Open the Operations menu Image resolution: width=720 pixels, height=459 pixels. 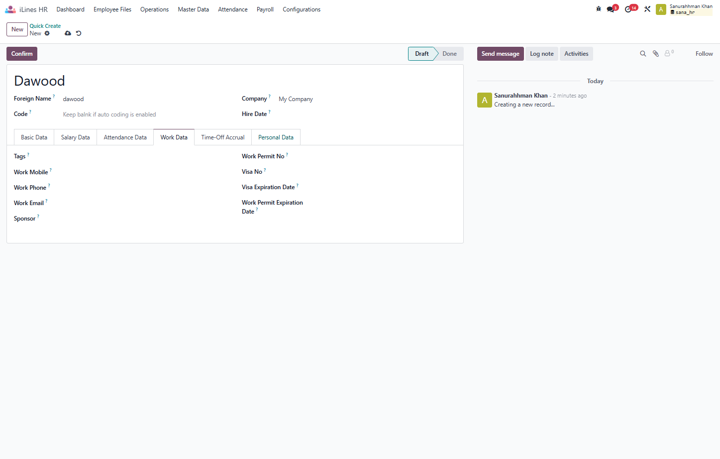pos(154,9)
